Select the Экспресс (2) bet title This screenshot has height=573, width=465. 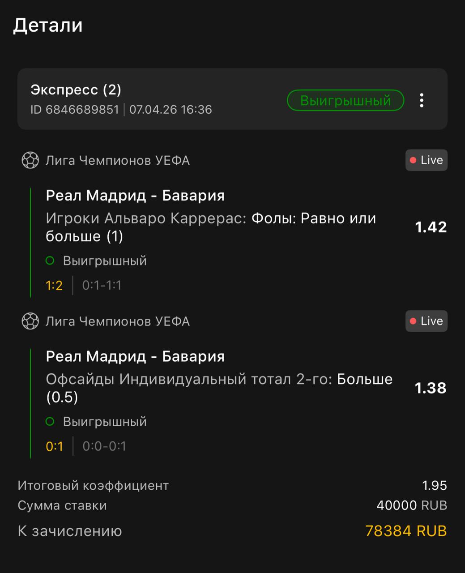(x=76, y=90)
